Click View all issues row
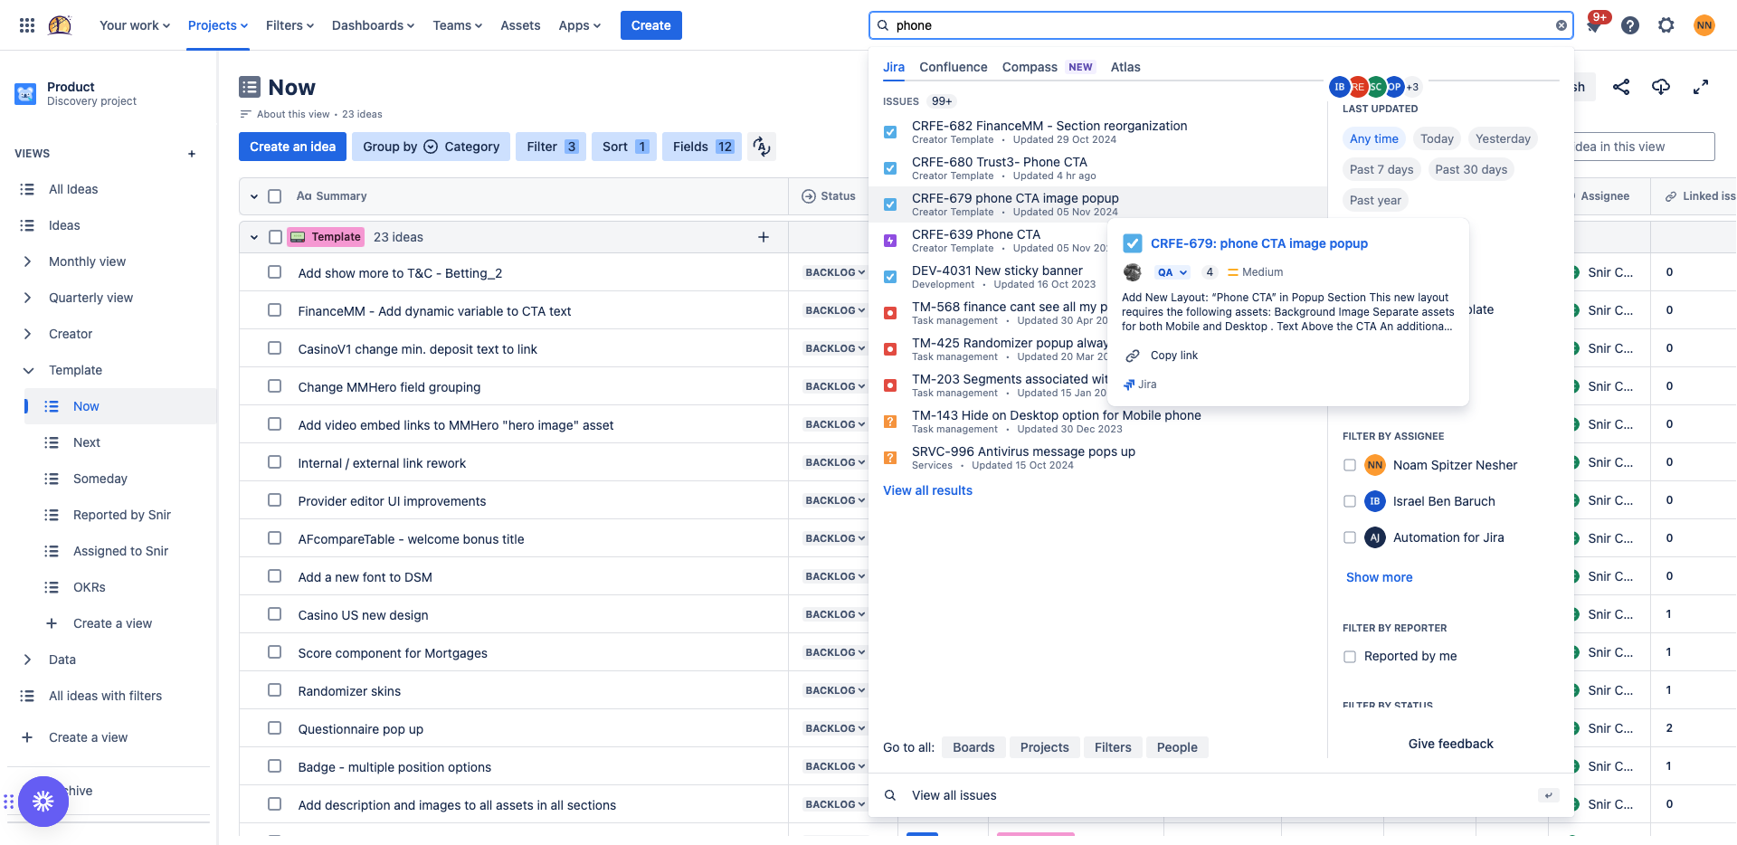 (1221, 795)
